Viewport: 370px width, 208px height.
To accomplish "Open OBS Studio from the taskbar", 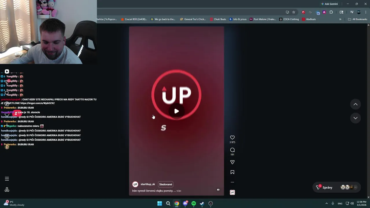I will point(211,203).
